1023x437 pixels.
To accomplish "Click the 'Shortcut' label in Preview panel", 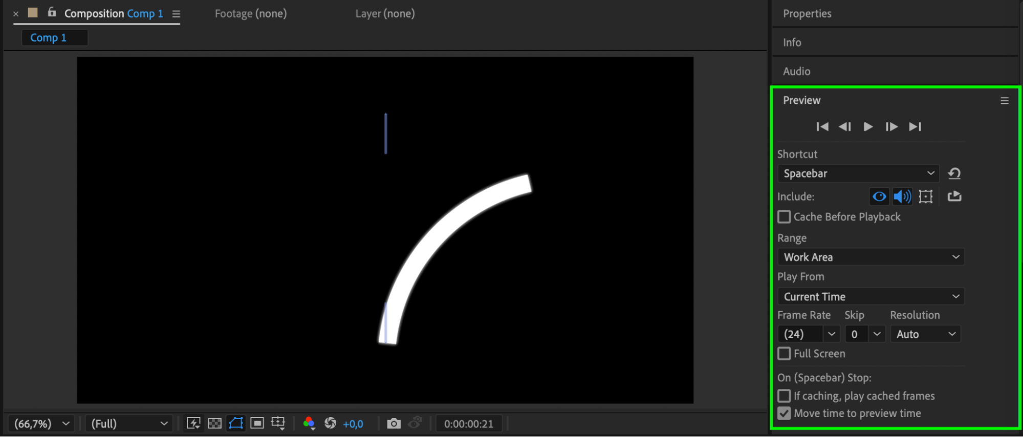I will (797, 154).
